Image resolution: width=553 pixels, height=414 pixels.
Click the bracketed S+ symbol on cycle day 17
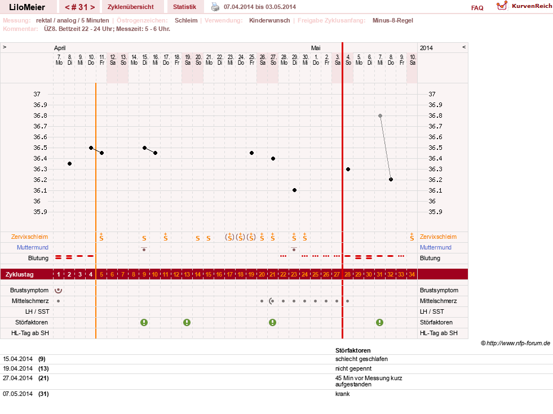point(229,237)
